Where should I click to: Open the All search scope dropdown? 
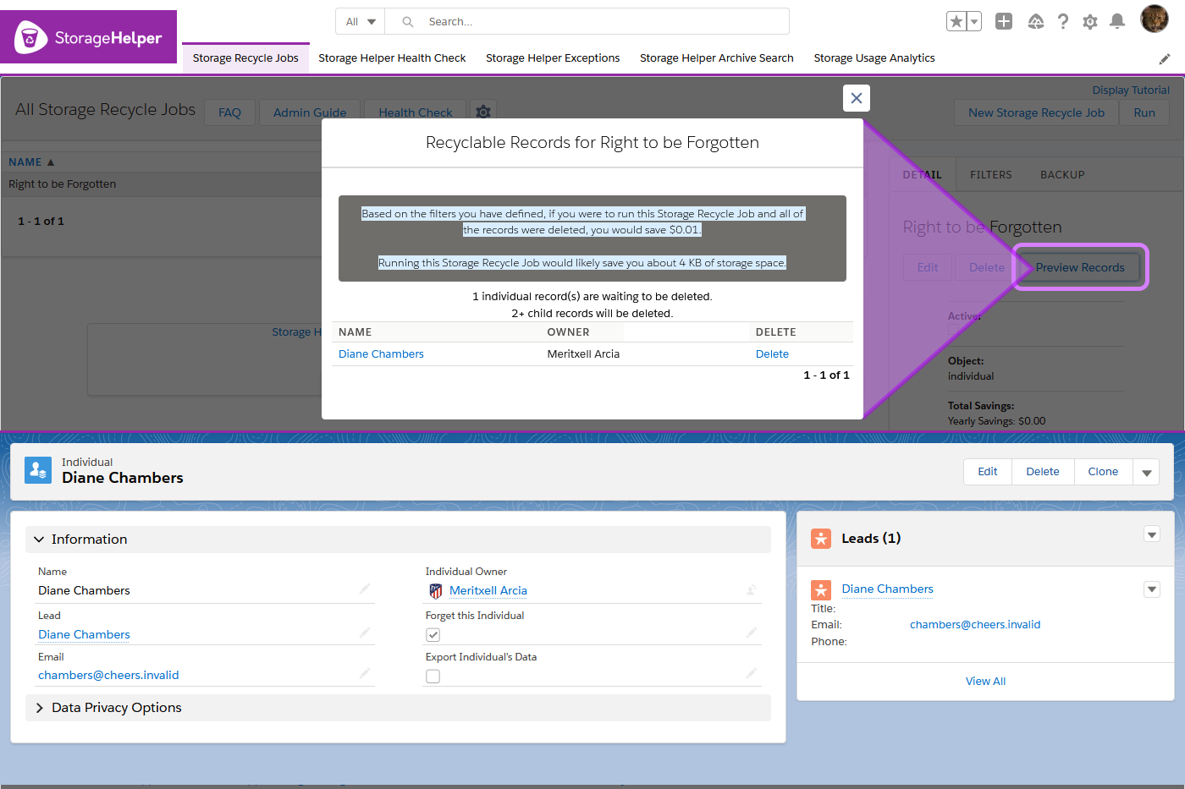tap(361, 22)
